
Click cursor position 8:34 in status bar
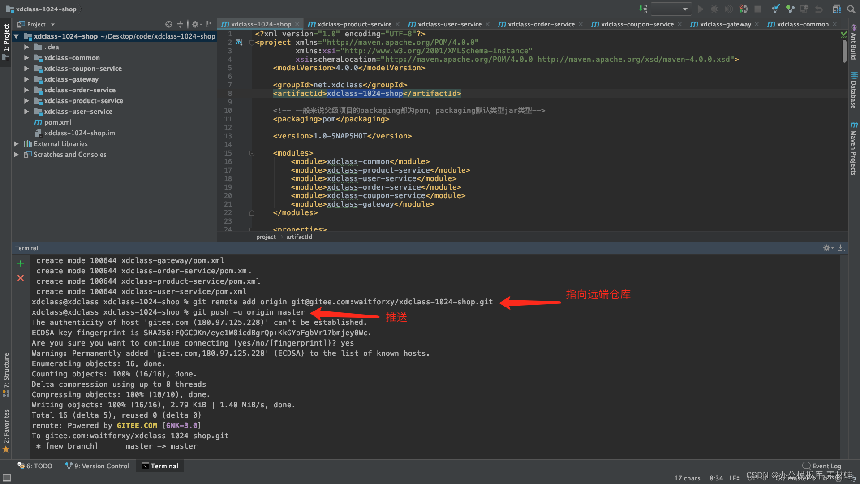(x=716, y=478)
